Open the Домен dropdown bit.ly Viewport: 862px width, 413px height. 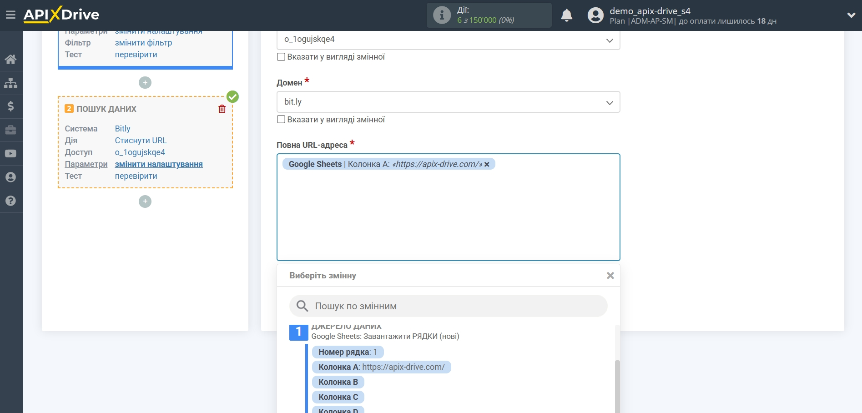pyautogui.click(x=448, y=102)
